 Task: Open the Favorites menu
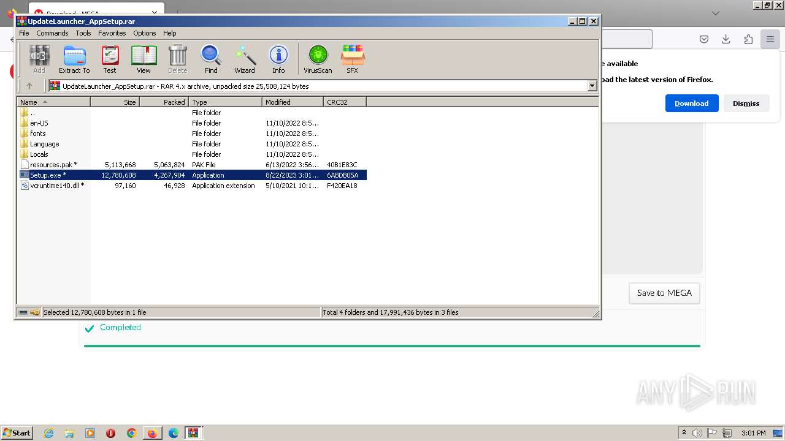(x=112, y=33)
